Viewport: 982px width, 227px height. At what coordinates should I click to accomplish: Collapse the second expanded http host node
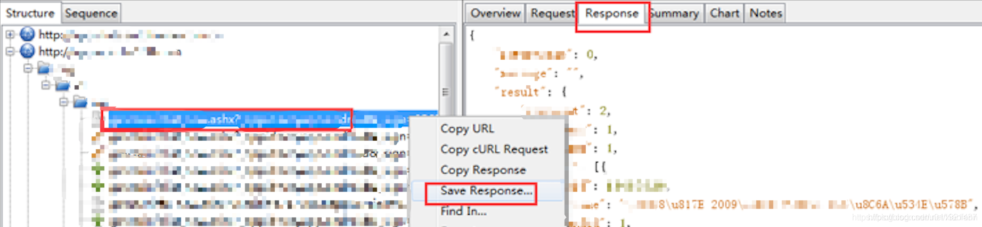pos(10,52)
